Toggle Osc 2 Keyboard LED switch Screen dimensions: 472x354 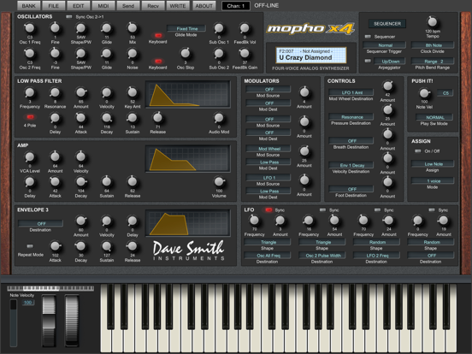(157, 61)
